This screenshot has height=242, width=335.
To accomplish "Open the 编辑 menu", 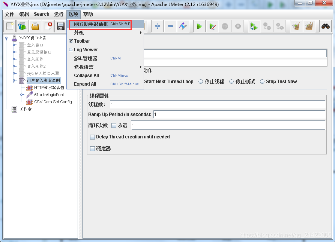I will coord(24,14).
